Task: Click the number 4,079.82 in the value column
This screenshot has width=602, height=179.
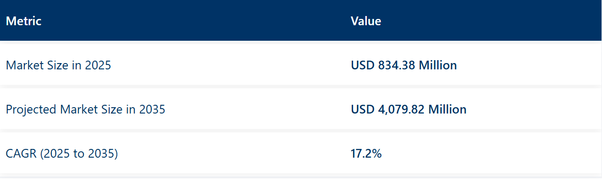Action: click(x=401, y=110)
